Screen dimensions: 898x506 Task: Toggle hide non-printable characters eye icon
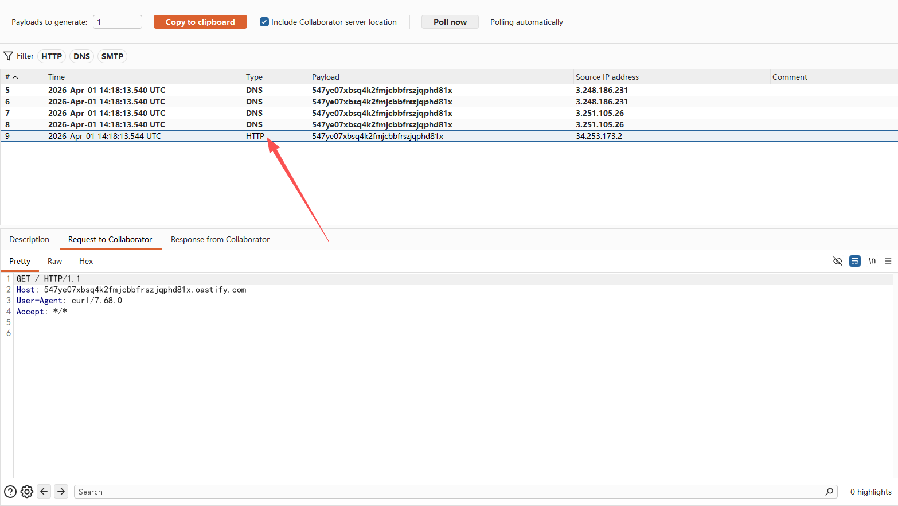pyautogui.click(x=837, y=261)
